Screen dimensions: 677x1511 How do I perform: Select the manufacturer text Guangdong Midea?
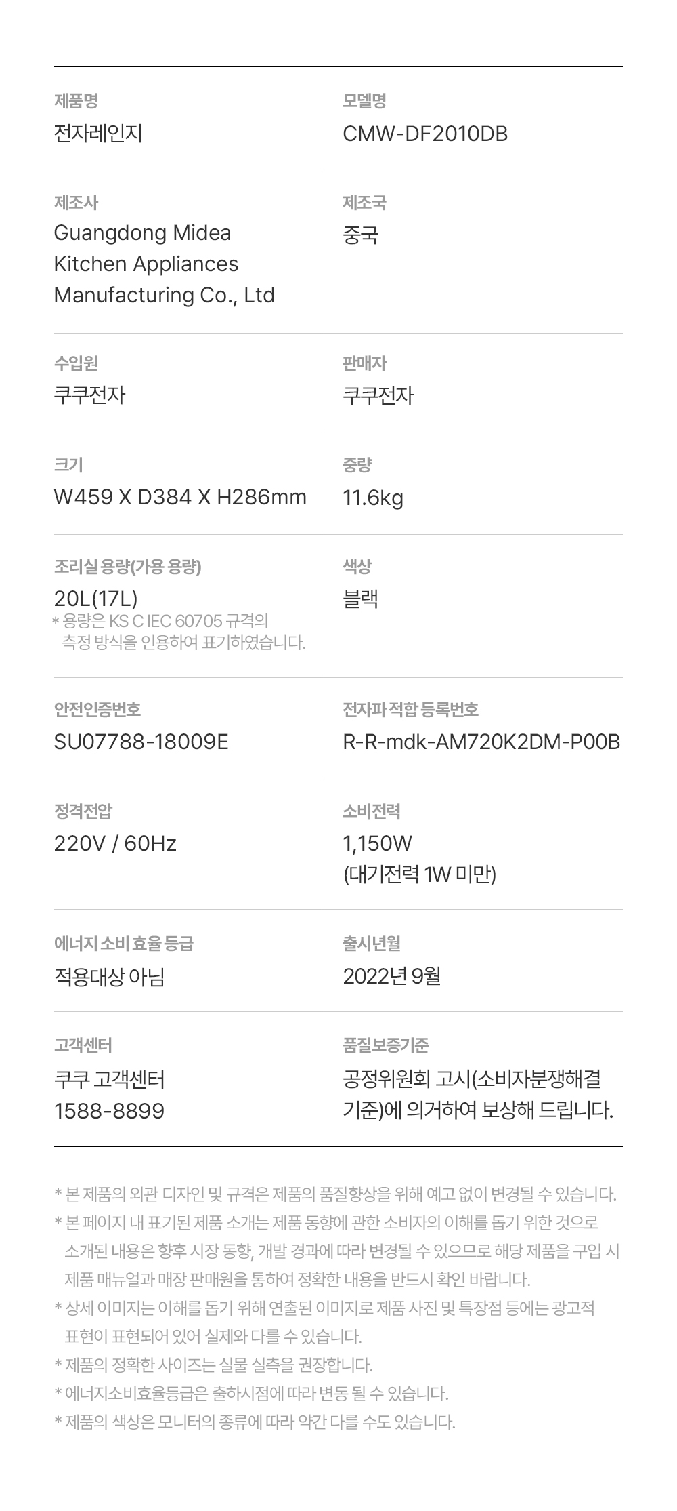(142, 233)
